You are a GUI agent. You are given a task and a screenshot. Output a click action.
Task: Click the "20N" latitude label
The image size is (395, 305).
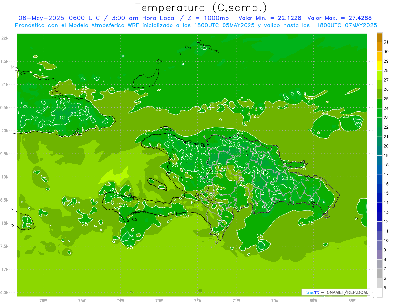pos(5,131)
